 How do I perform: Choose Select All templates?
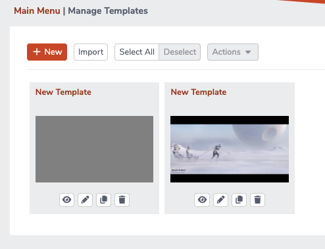(137, 52)
